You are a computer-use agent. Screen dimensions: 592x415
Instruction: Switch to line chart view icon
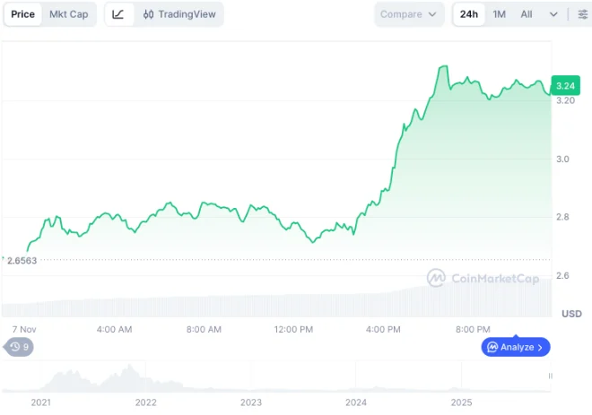tap(118, 14)
